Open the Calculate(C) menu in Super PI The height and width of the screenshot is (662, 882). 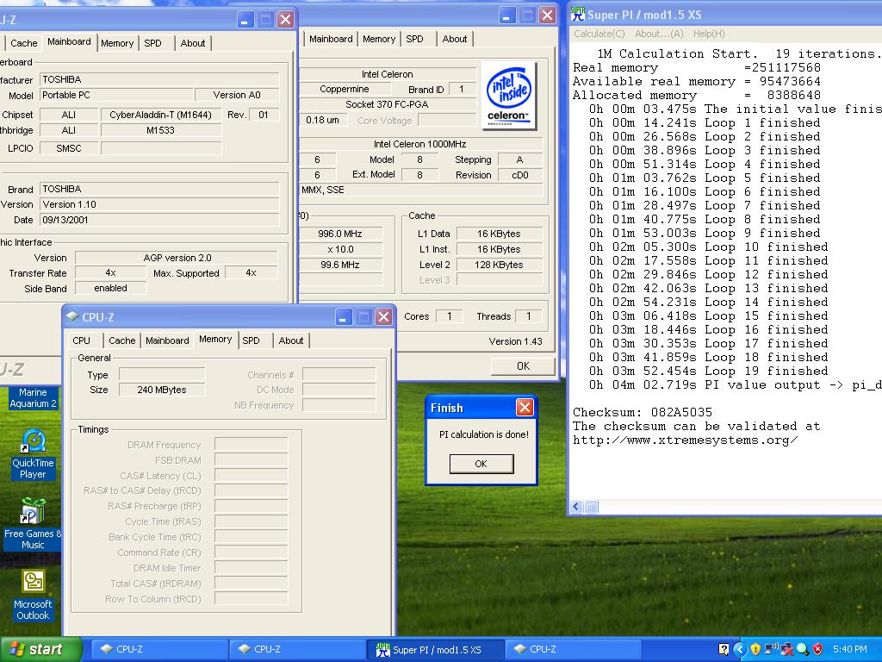[599, 34]
